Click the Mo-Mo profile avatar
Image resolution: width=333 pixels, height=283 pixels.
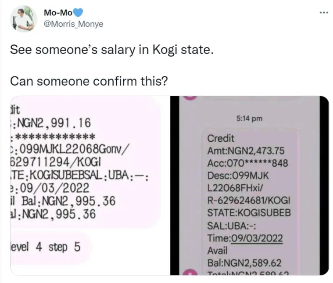tap(23, 18)
